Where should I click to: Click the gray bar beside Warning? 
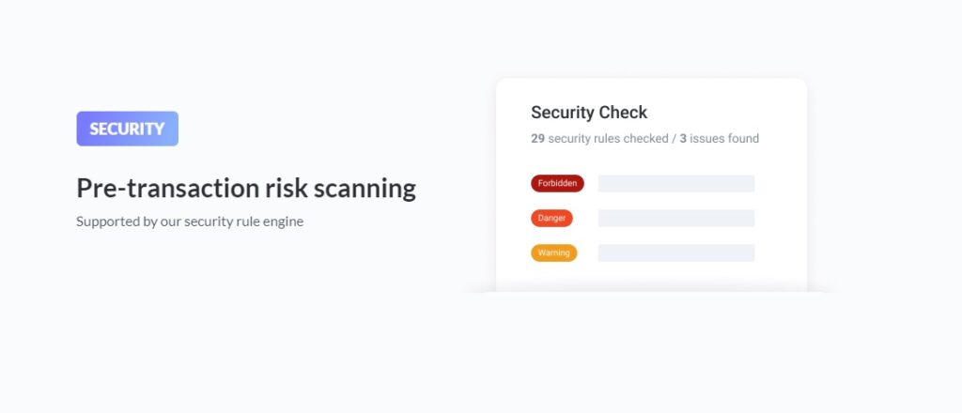click(675, 252)
